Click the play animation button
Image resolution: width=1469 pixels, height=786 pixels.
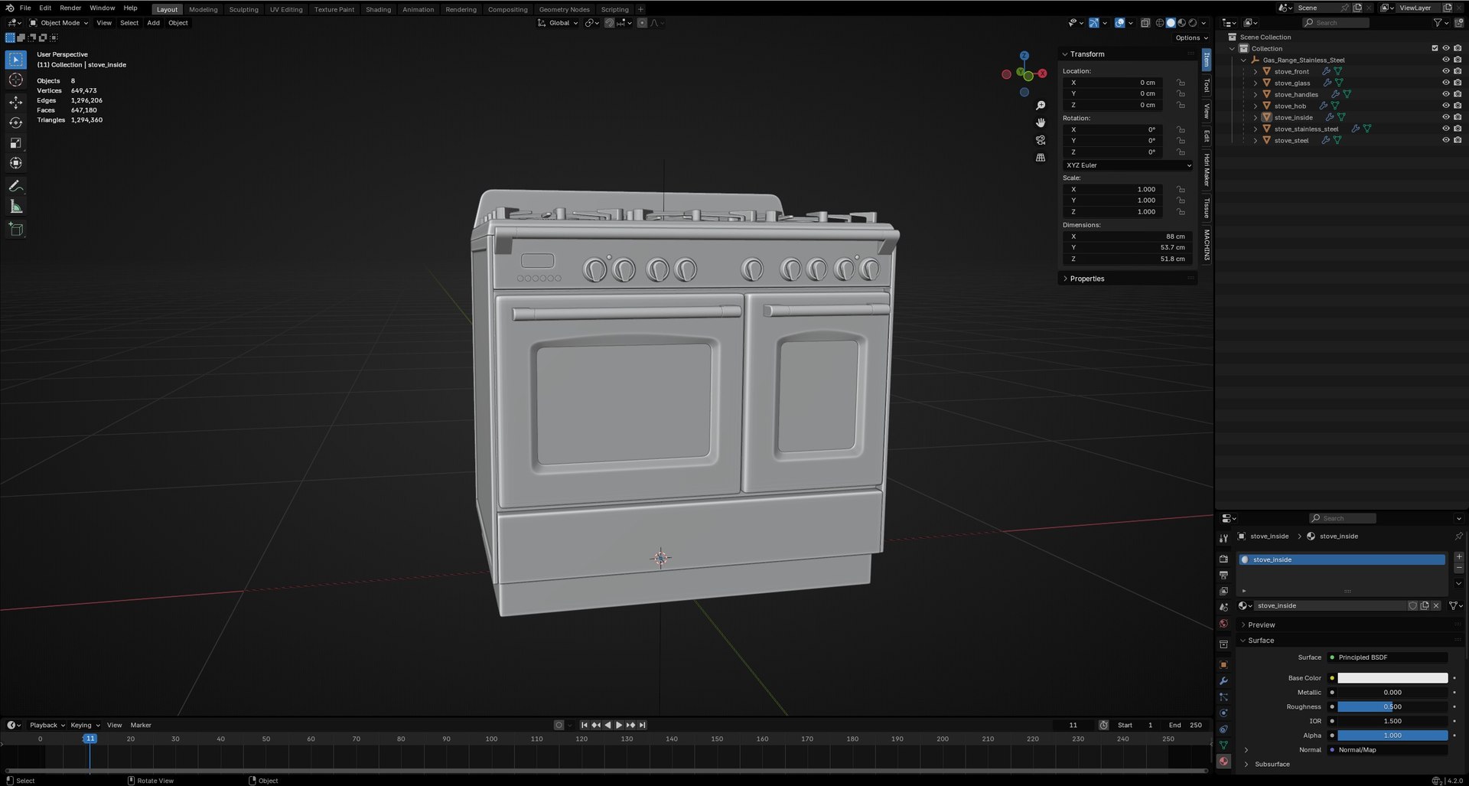pyautogui.click(x=619, y=725)
